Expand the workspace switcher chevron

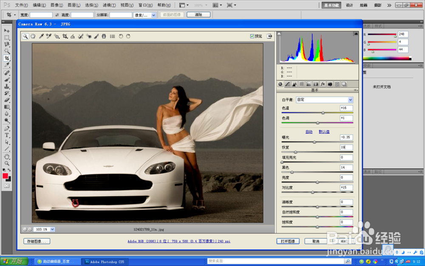click(x=389, y=5)
